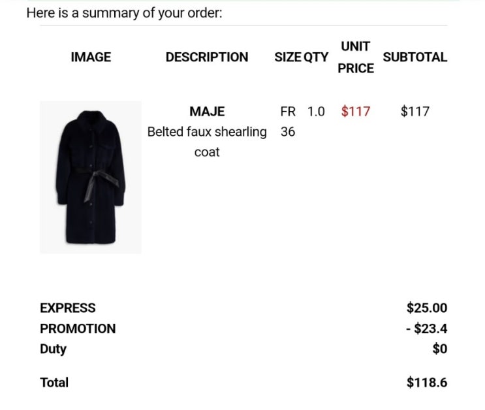Screen dimensions: 485x410
Task: Click the $118.6 order total amount
Action: coord(427,383)
